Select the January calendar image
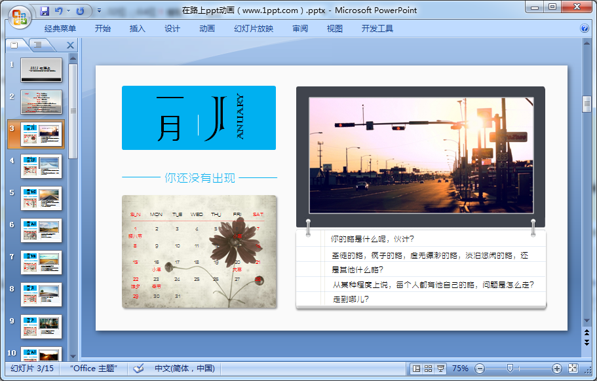The image size is (597, 381). (x=199, y=252)
